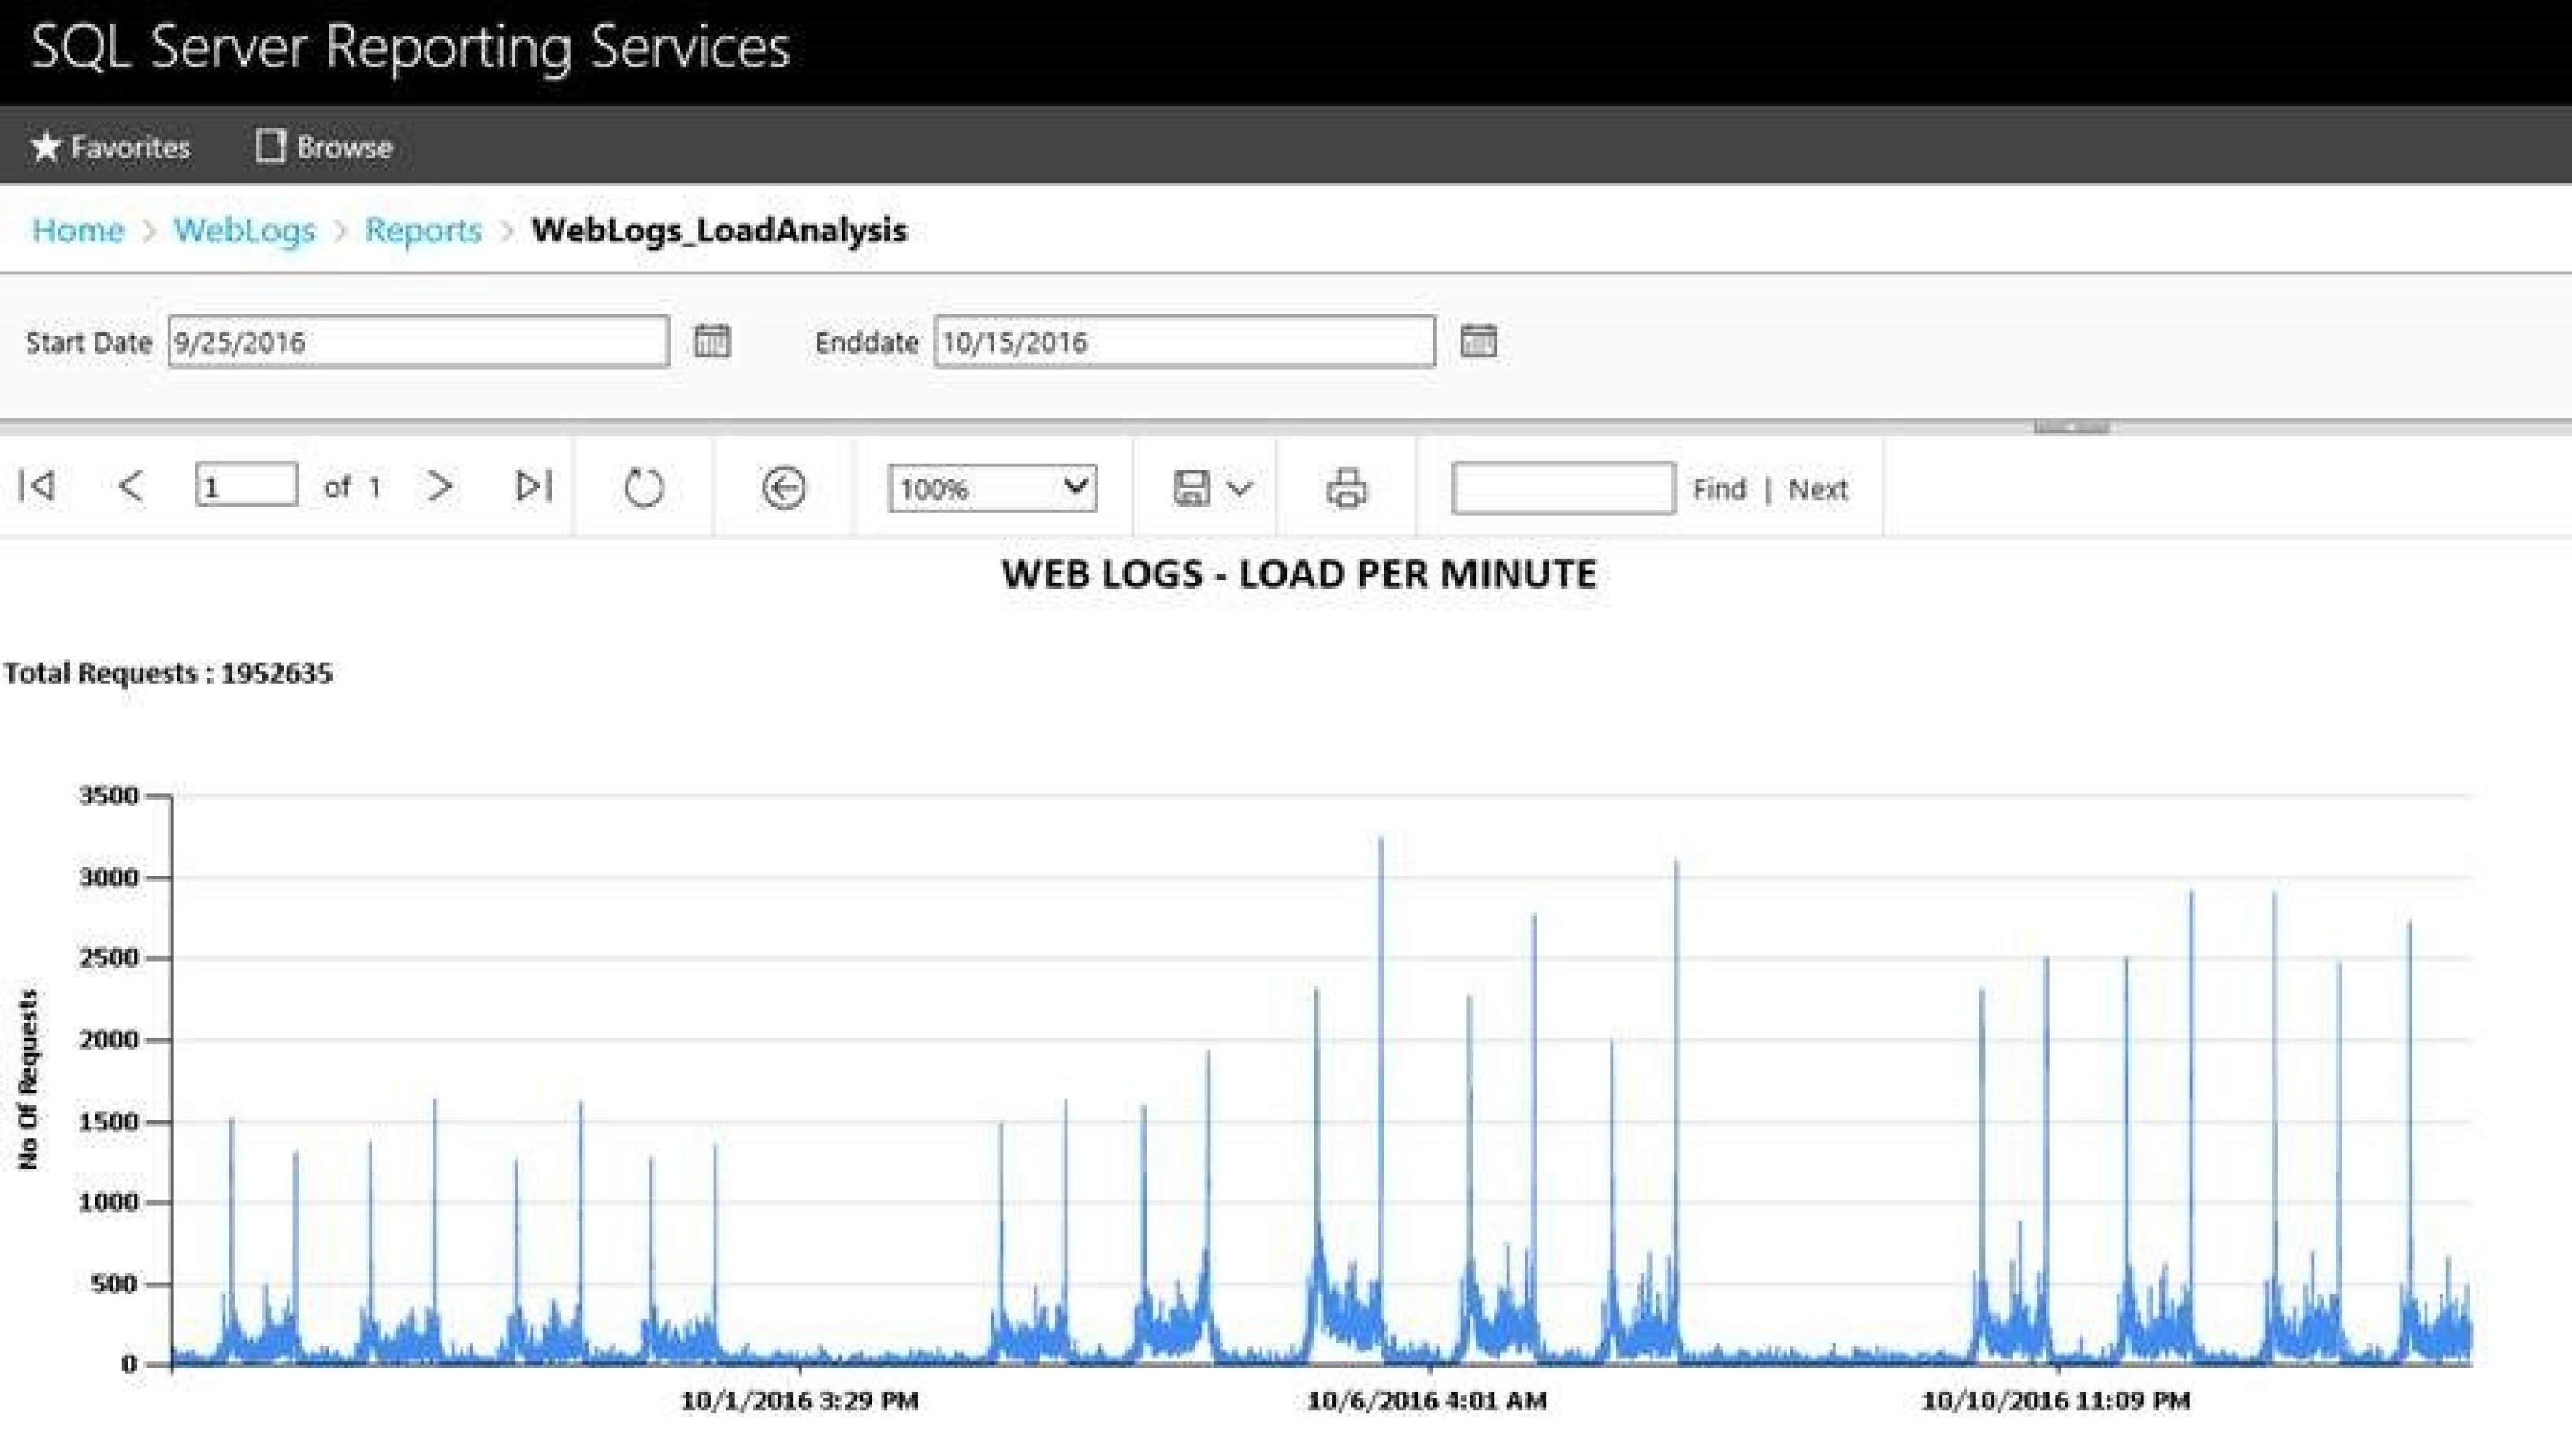Viewport: 2572px width, 1456px height.
Task: Collapse the parameters pane handle
Action: 2071,427
